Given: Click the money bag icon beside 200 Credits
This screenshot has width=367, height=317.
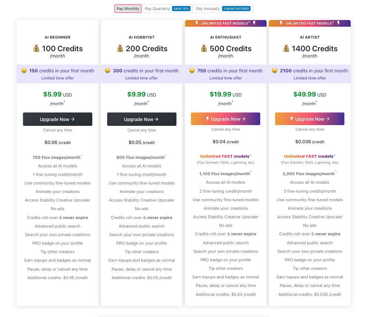Looking at the screenshot, I should point(120,49).
